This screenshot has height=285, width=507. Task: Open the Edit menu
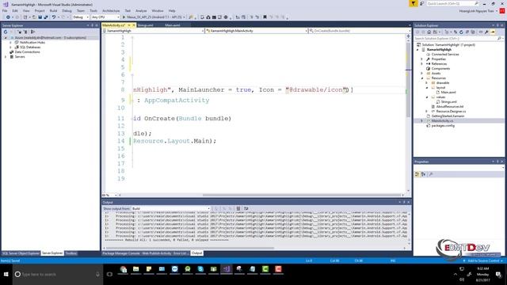click(15, 10)
